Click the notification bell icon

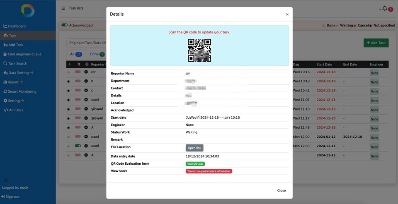coord(385,9)
